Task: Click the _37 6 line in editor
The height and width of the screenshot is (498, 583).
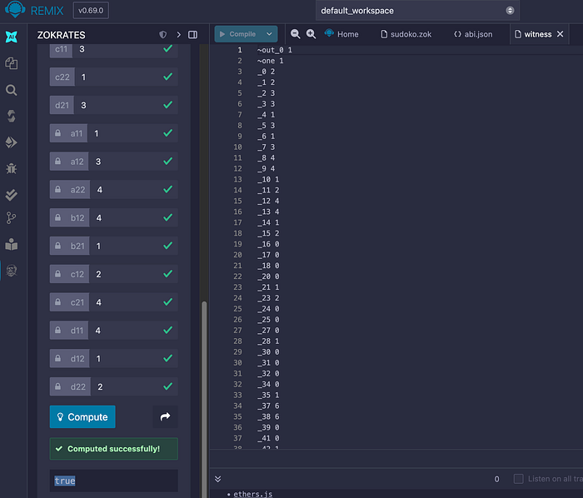Action: click(268, 406)
